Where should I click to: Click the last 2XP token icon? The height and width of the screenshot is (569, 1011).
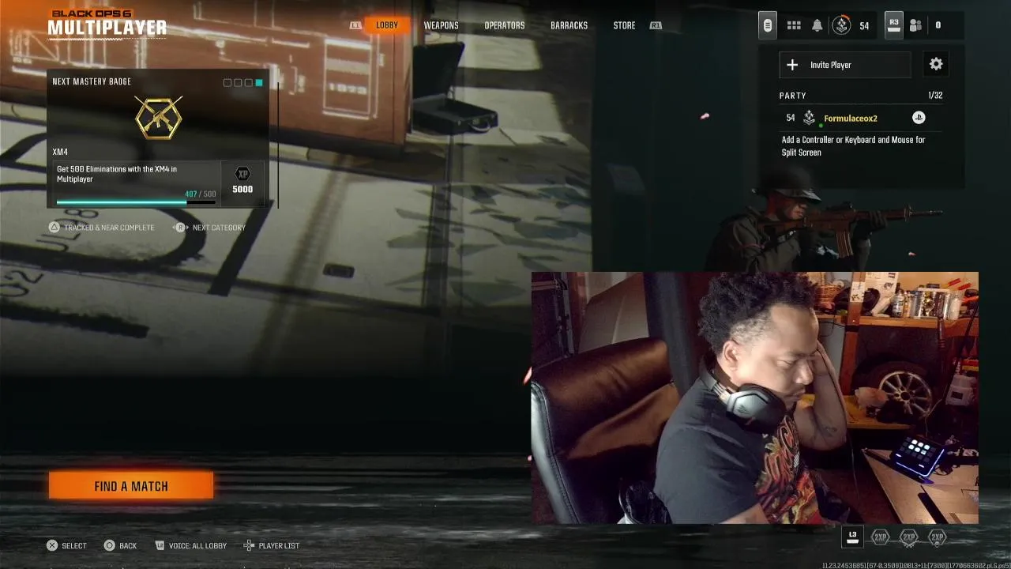(938, 537)
